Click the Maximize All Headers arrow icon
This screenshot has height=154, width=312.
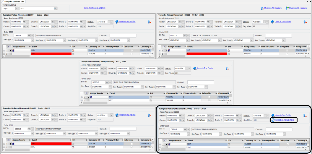click(x=287, y=8)
